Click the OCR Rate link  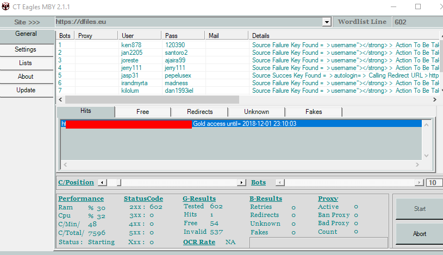(199, 242)
